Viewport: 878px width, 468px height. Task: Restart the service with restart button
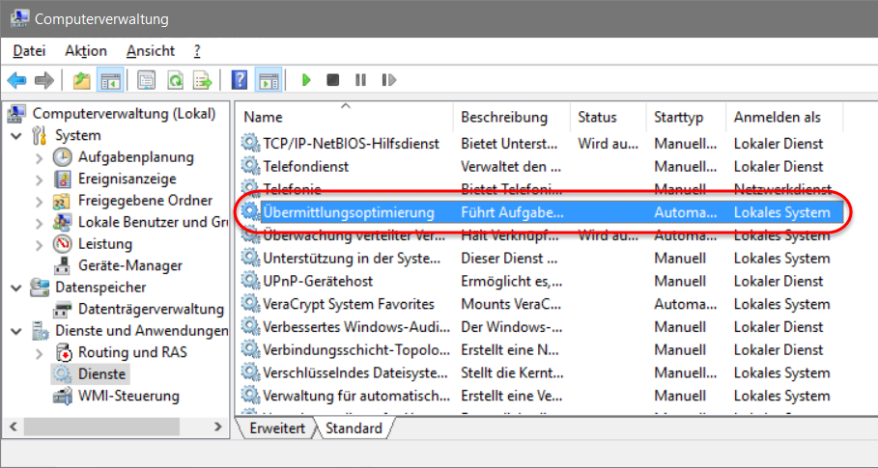[x=388, y=80]
